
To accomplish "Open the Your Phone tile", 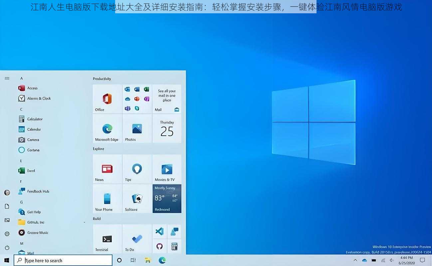I will pos(107,199).
